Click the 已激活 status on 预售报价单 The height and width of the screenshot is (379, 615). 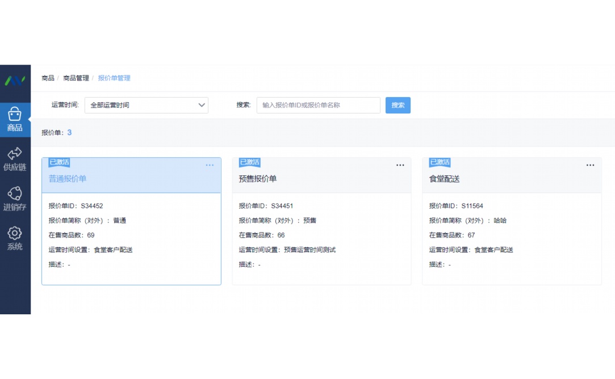pos(250,162)
